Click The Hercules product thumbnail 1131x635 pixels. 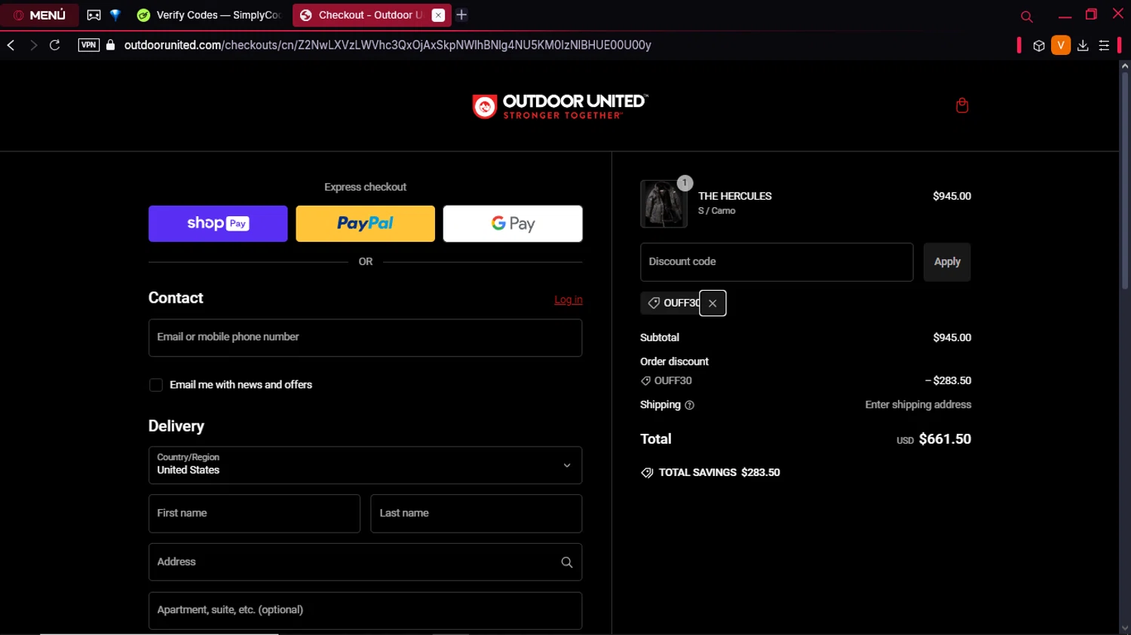[664, 203]
